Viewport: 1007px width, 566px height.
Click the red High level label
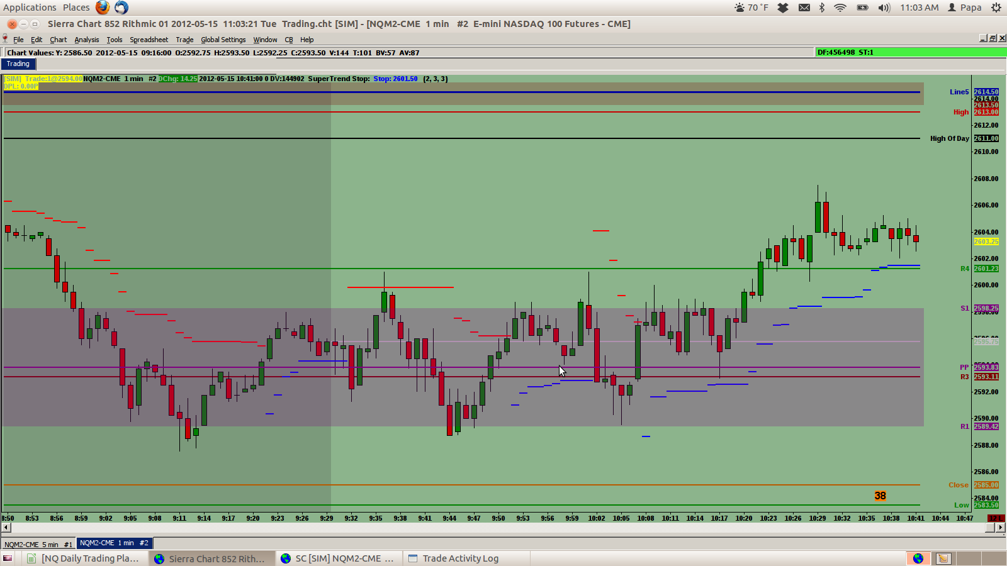(x=961, y=112)
